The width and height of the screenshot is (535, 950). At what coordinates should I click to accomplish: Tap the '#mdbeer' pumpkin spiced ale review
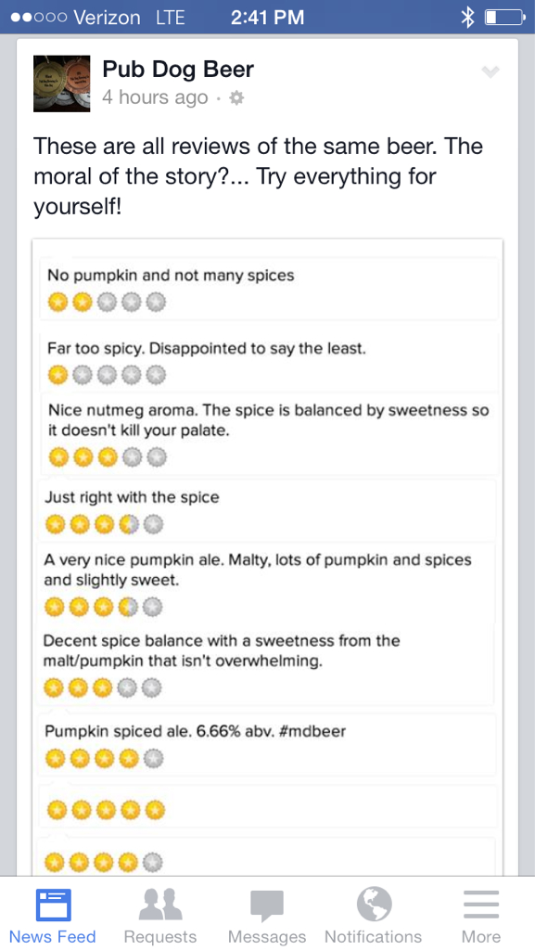tap(267, 744)
